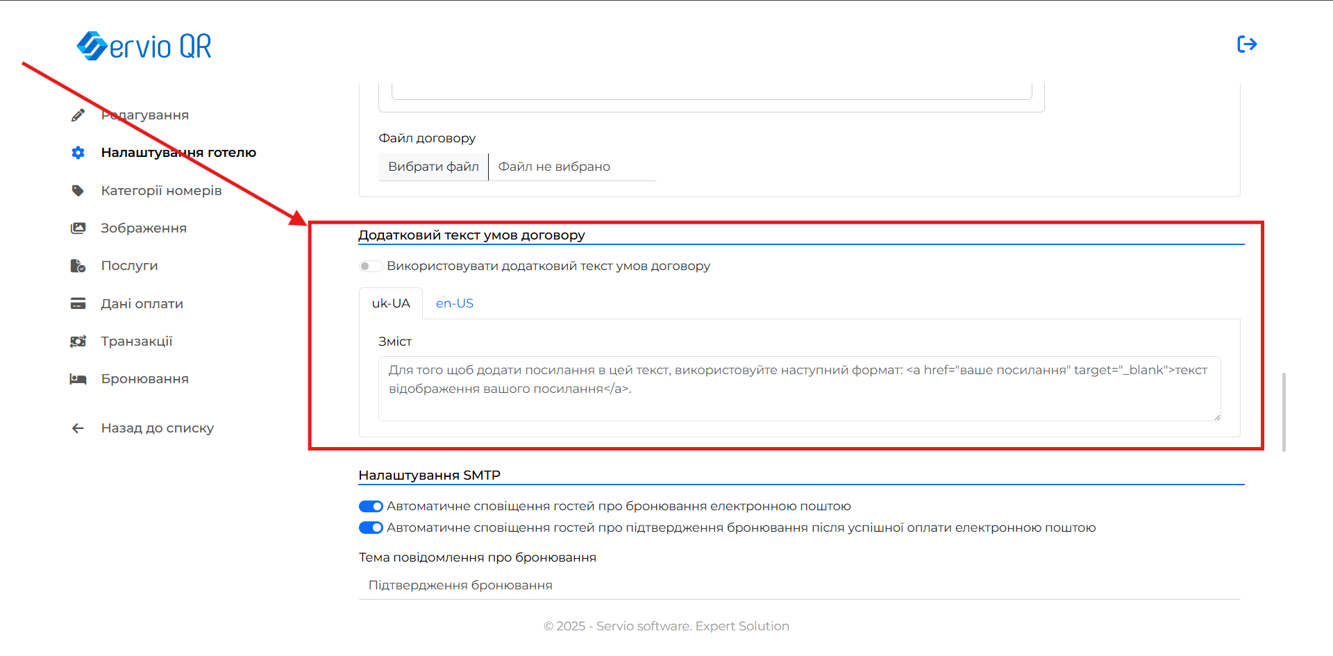This screenshot has width=1333, height=656.
Task: Switch to the en-US language tab
Action: click(x=455, y=304)
